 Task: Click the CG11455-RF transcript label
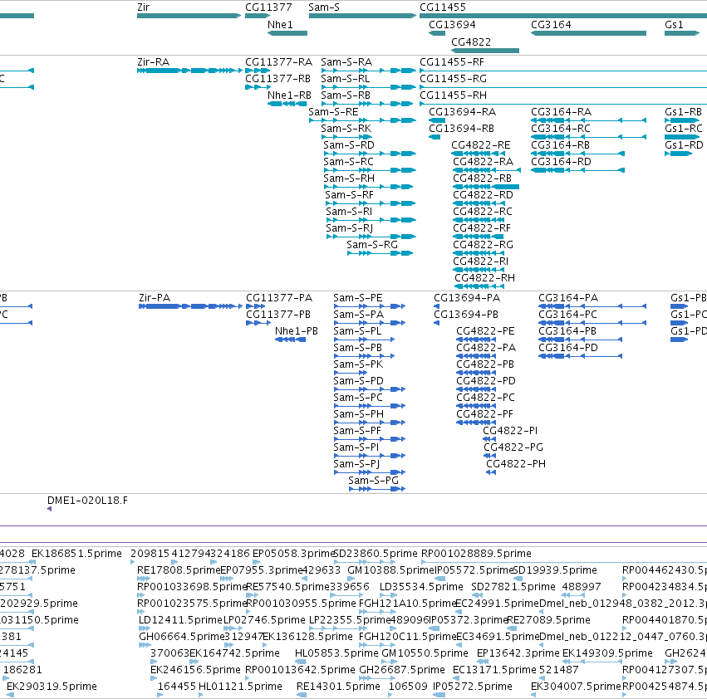click(x=451, y=61)
